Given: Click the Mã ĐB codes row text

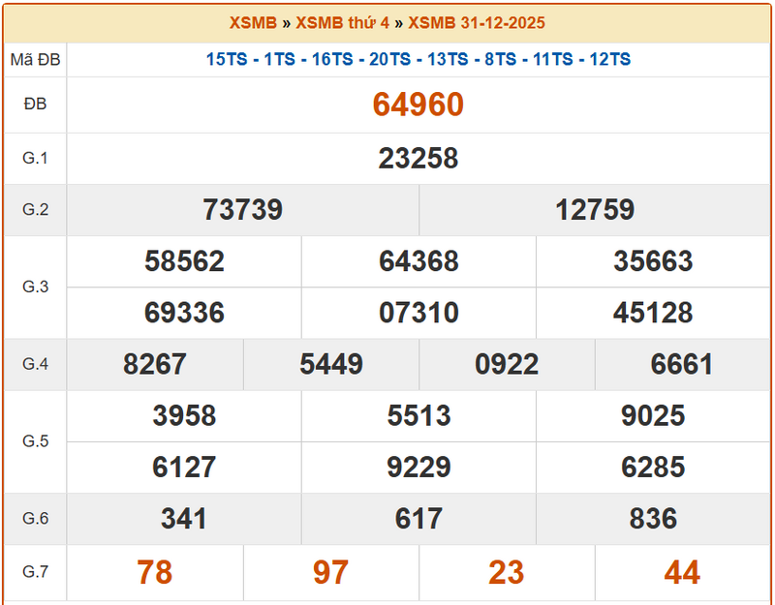Looking at the screenshot, I should coord(418,59).
